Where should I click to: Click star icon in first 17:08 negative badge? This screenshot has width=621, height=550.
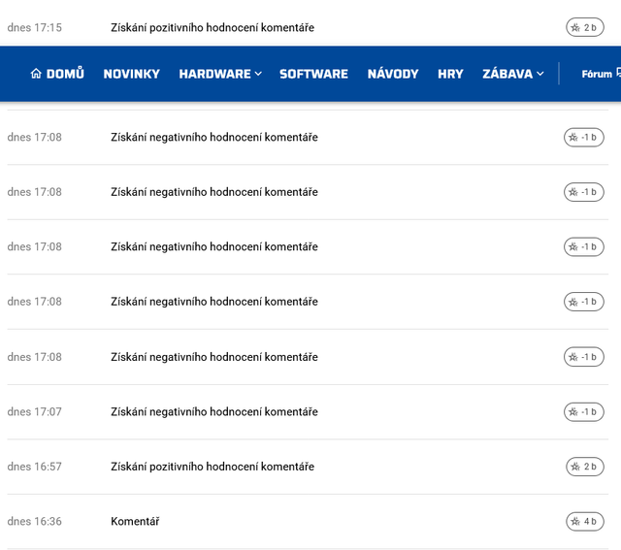point(573,138)
